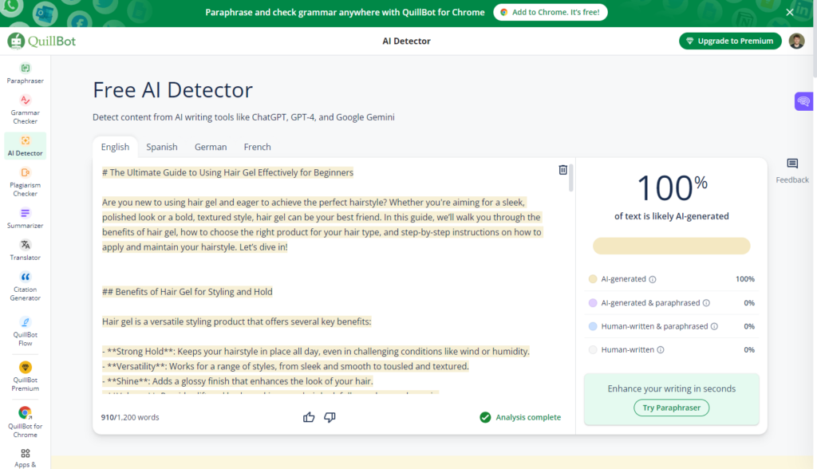Image resolution: width=817 pixels, height=469 pixels.
Task: Open QuillBot Flow from sidebar
Action: coord(25,332)
